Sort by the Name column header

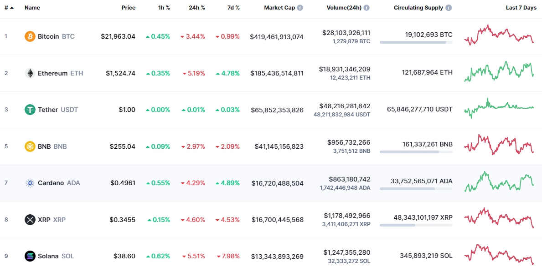coord(32,8)
